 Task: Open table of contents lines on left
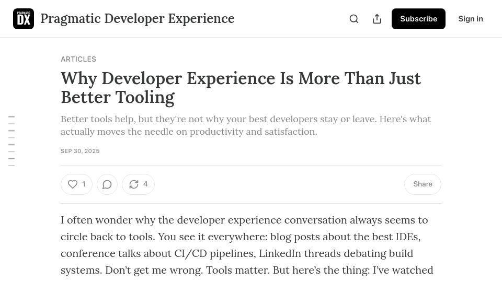point(12,141)
